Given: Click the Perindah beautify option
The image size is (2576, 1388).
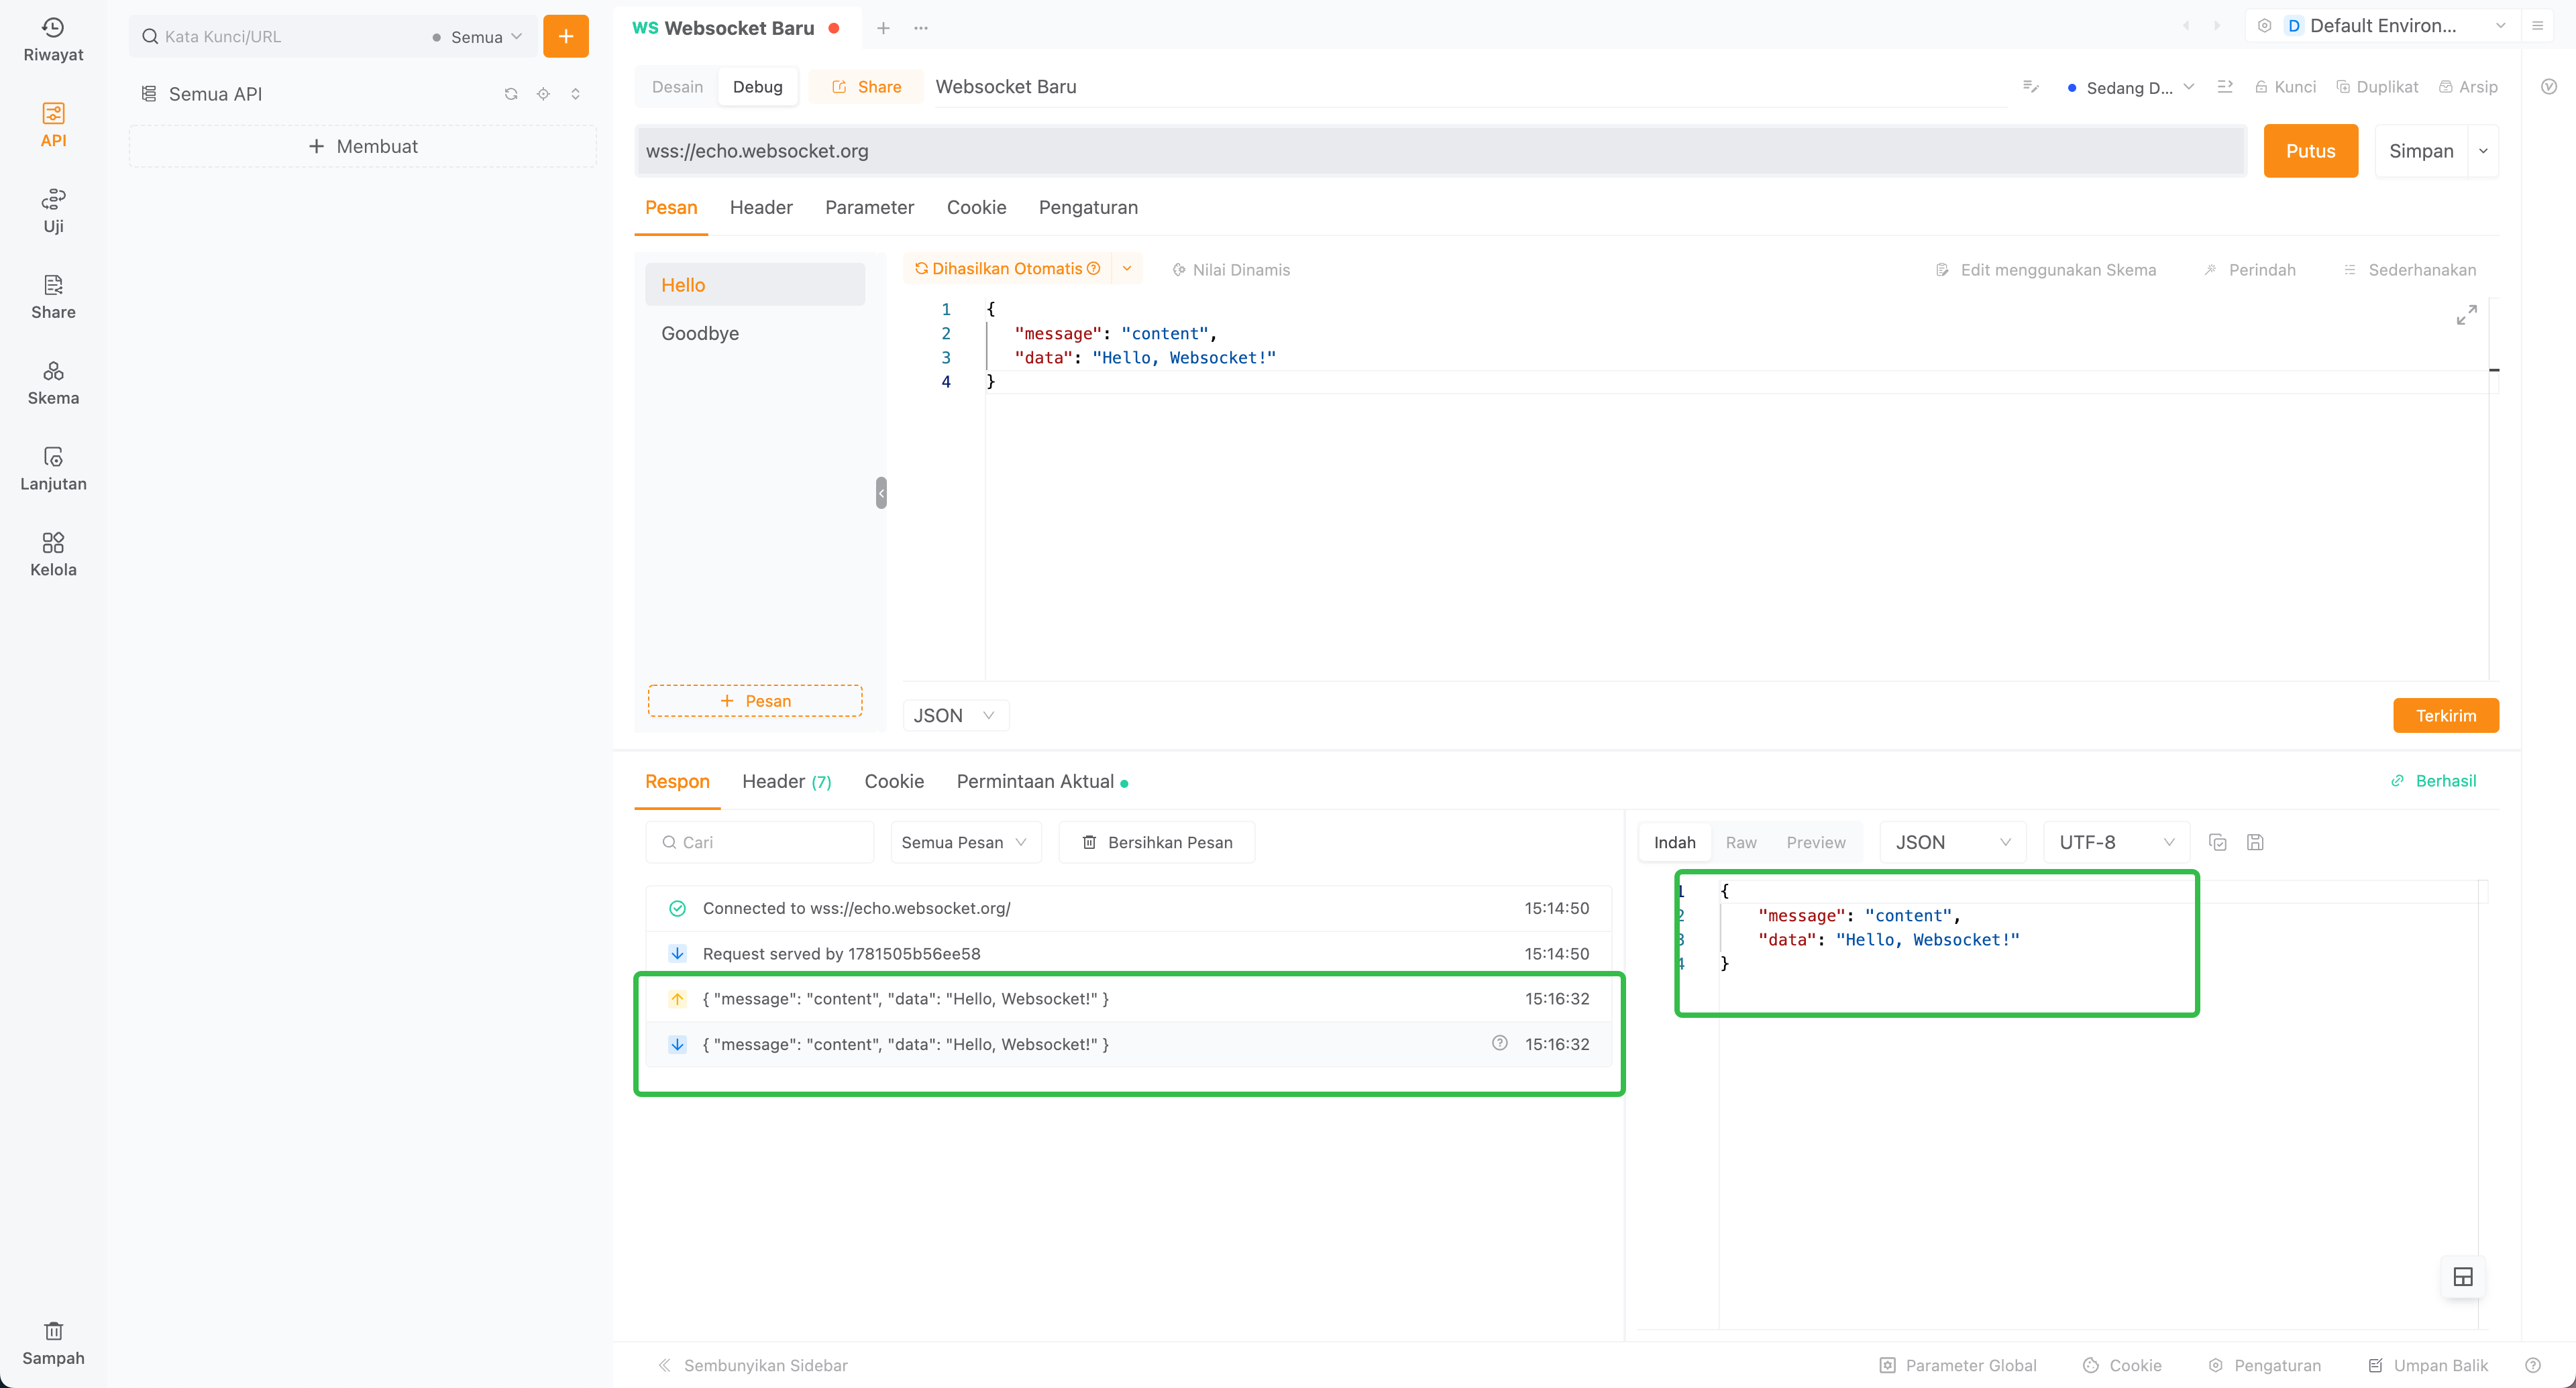Looking at the screenshot, I should (x=2250, y=270).
